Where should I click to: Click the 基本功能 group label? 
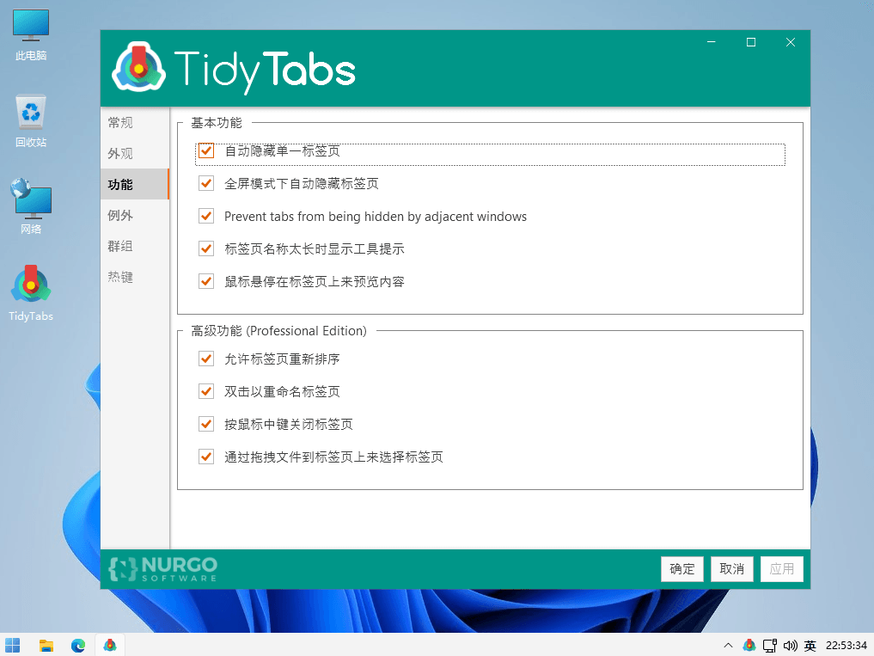pyautogui.click(x=217, y=123)
